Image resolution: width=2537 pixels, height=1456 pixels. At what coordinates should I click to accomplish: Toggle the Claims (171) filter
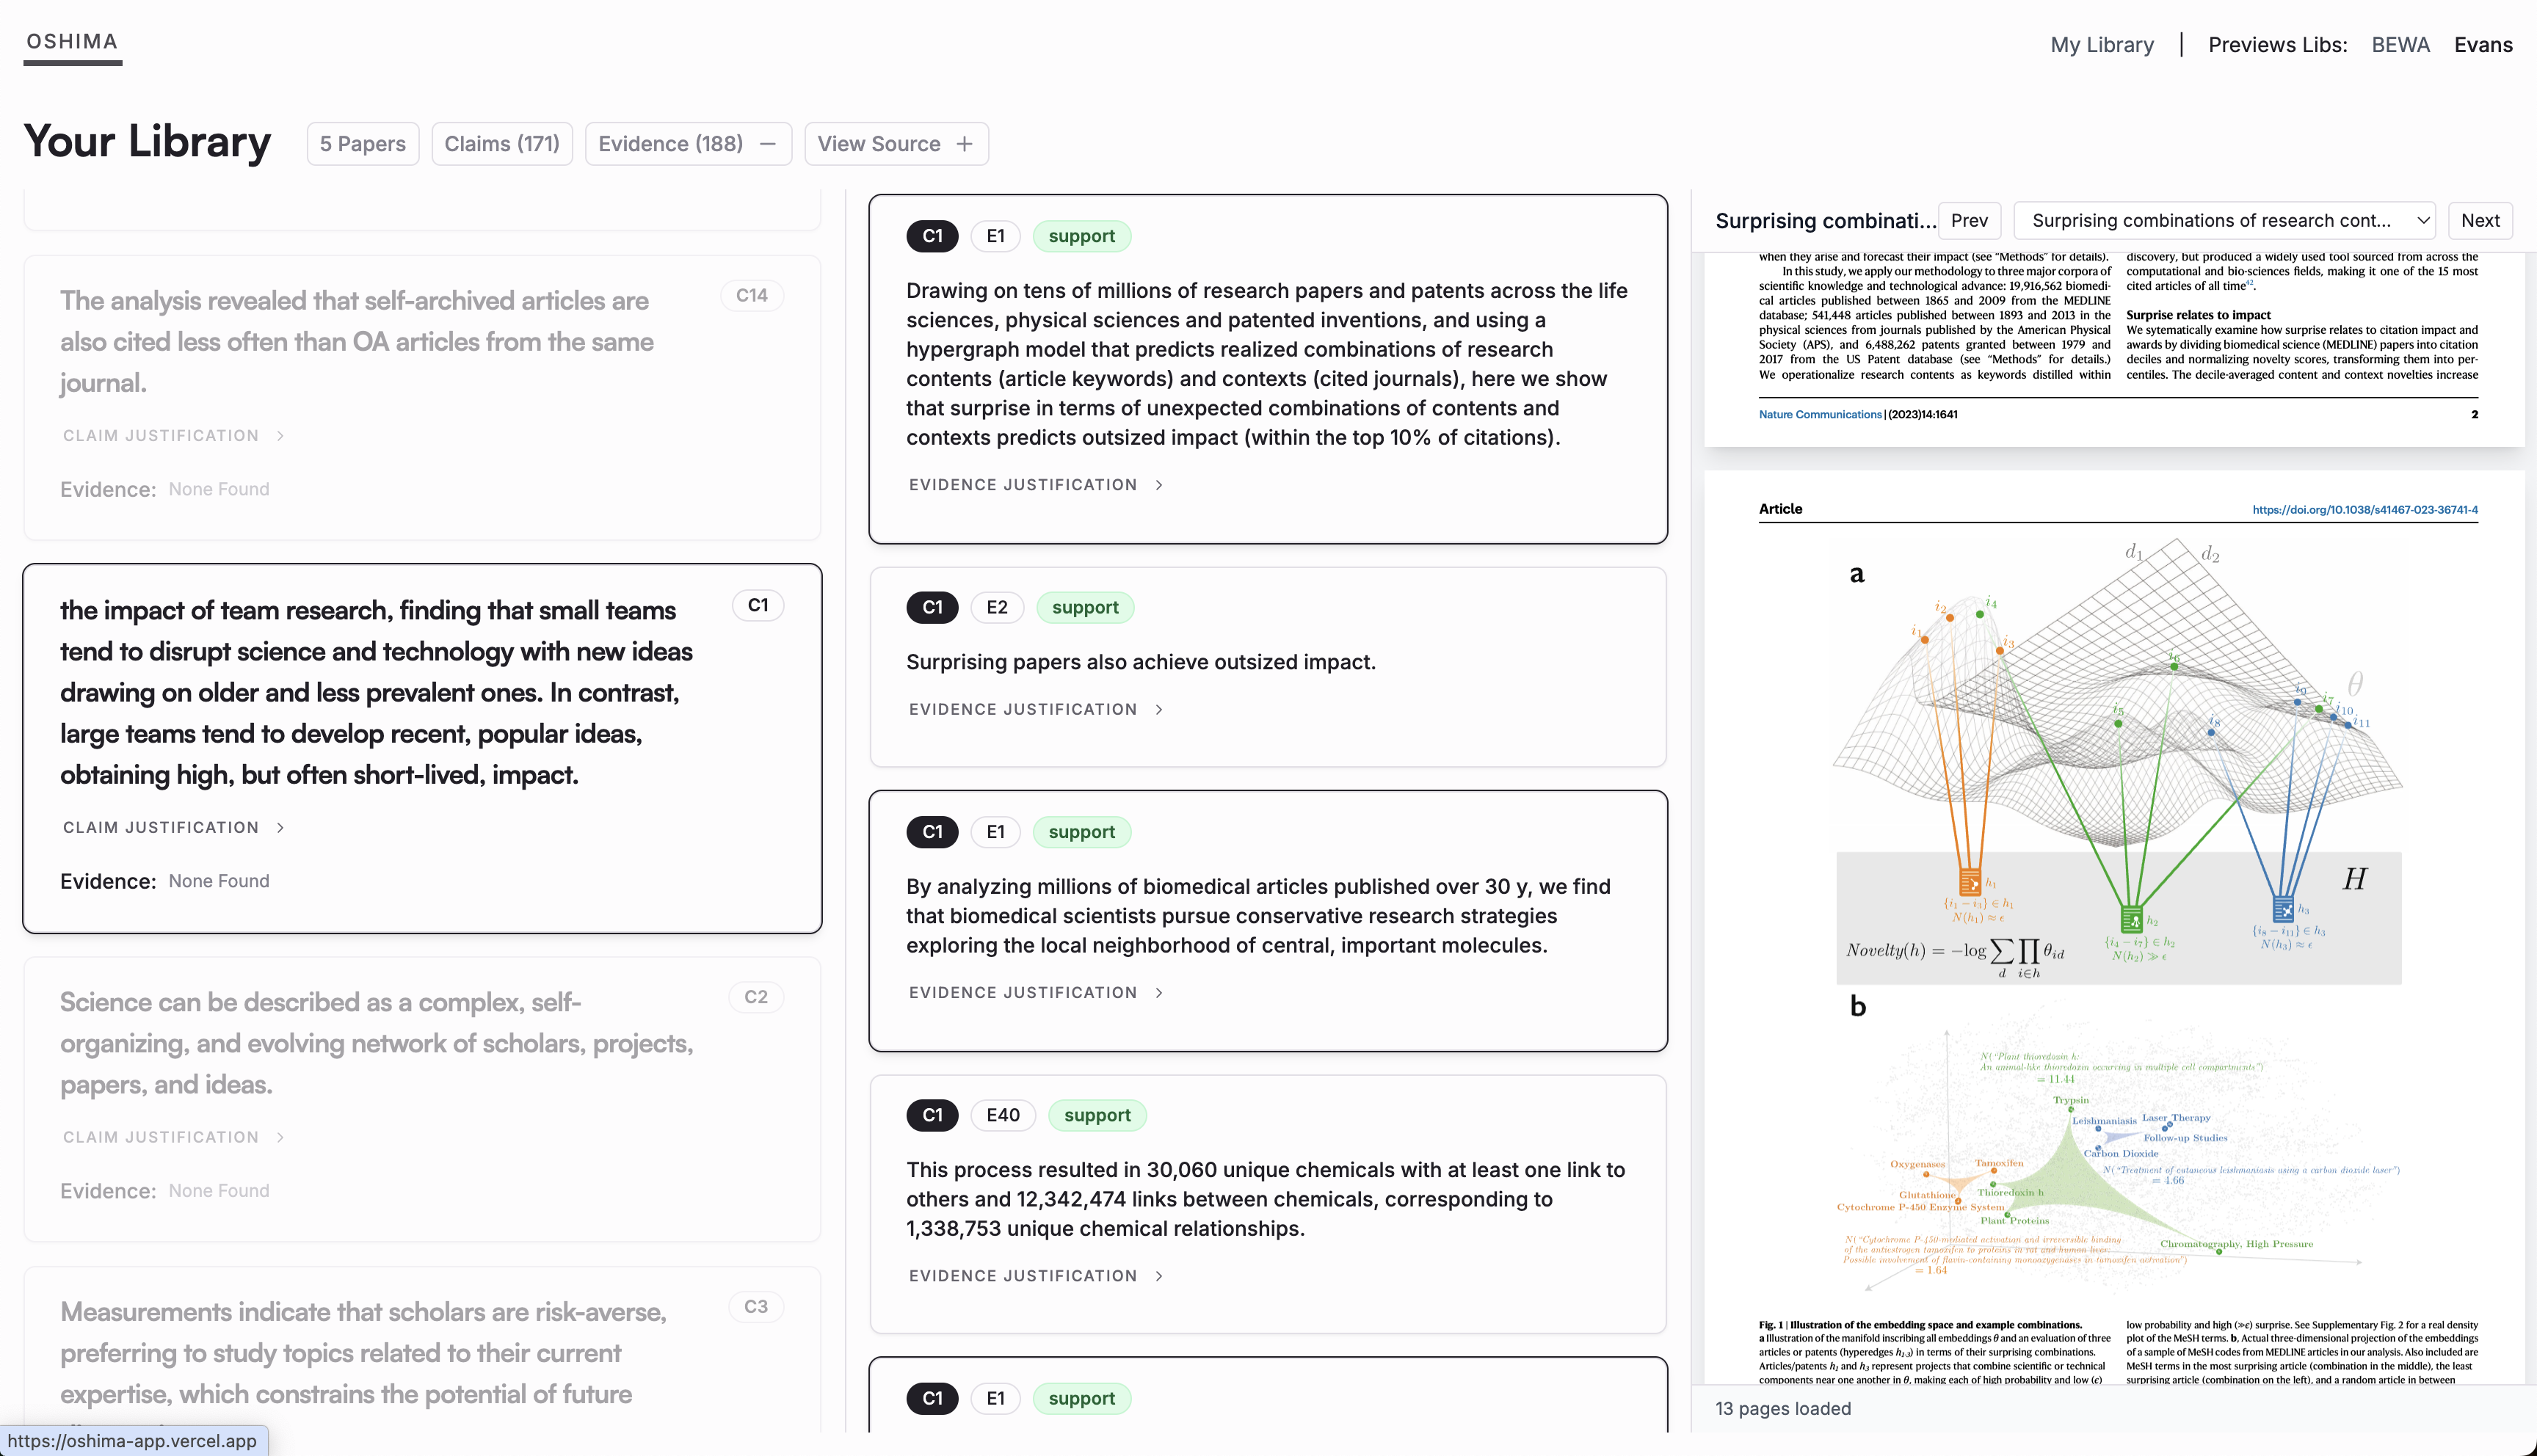tap(501, 144)
